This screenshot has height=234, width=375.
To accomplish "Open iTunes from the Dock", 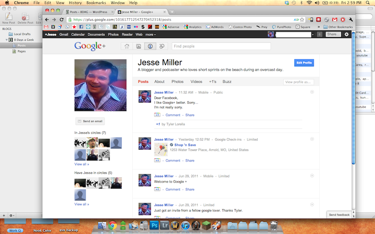I will pyautogui.click(x=185, y=225).
